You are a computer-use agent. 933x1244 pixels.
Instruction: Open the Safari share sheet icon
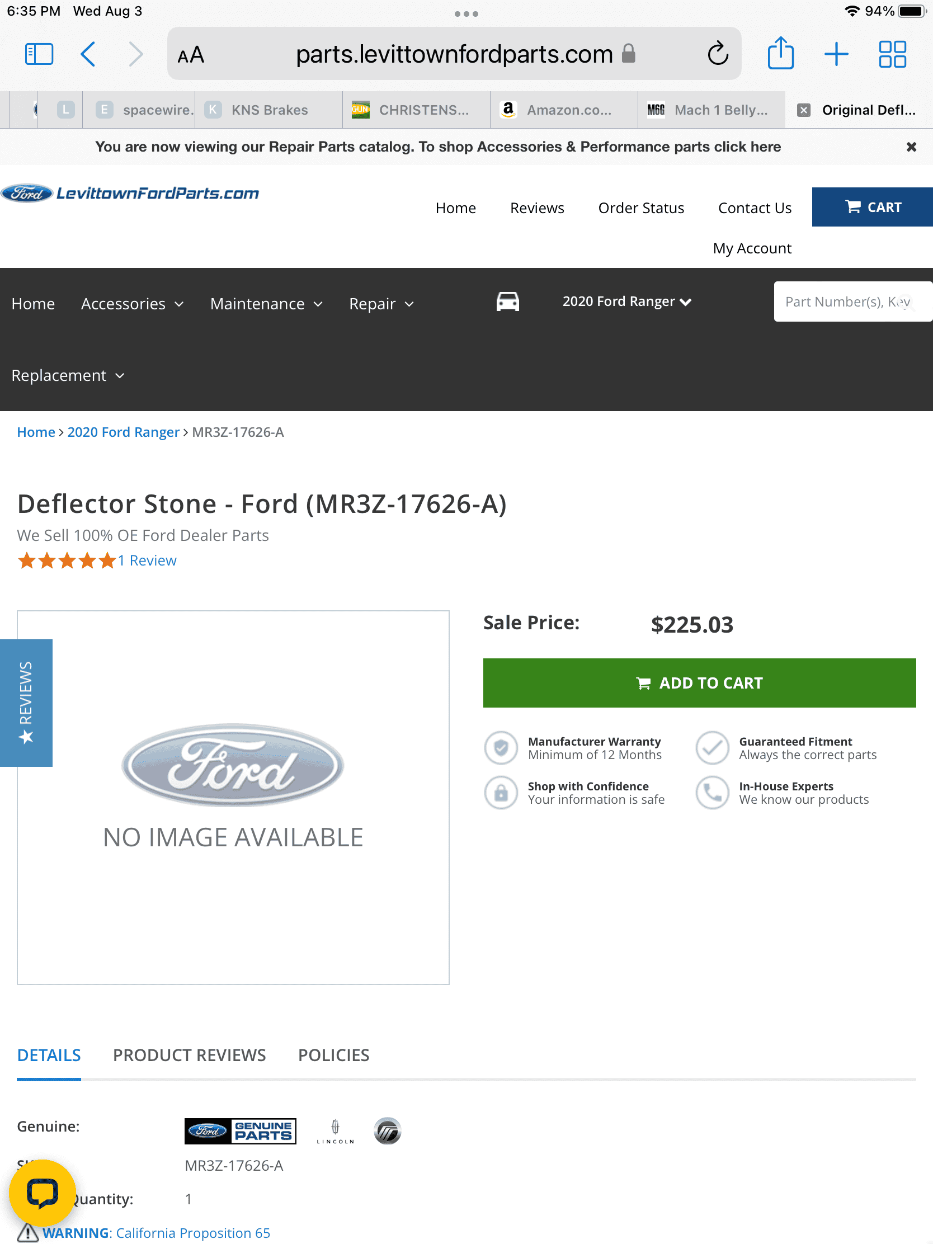(781, 53)
